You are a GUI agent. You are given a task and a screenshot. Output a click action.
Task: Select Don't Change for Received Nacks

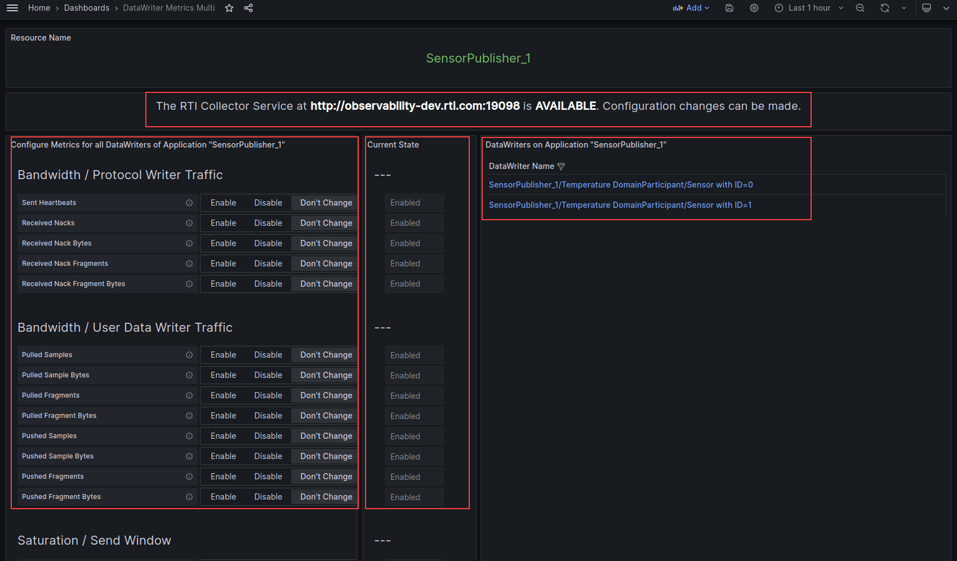click(x=324, y=223)
